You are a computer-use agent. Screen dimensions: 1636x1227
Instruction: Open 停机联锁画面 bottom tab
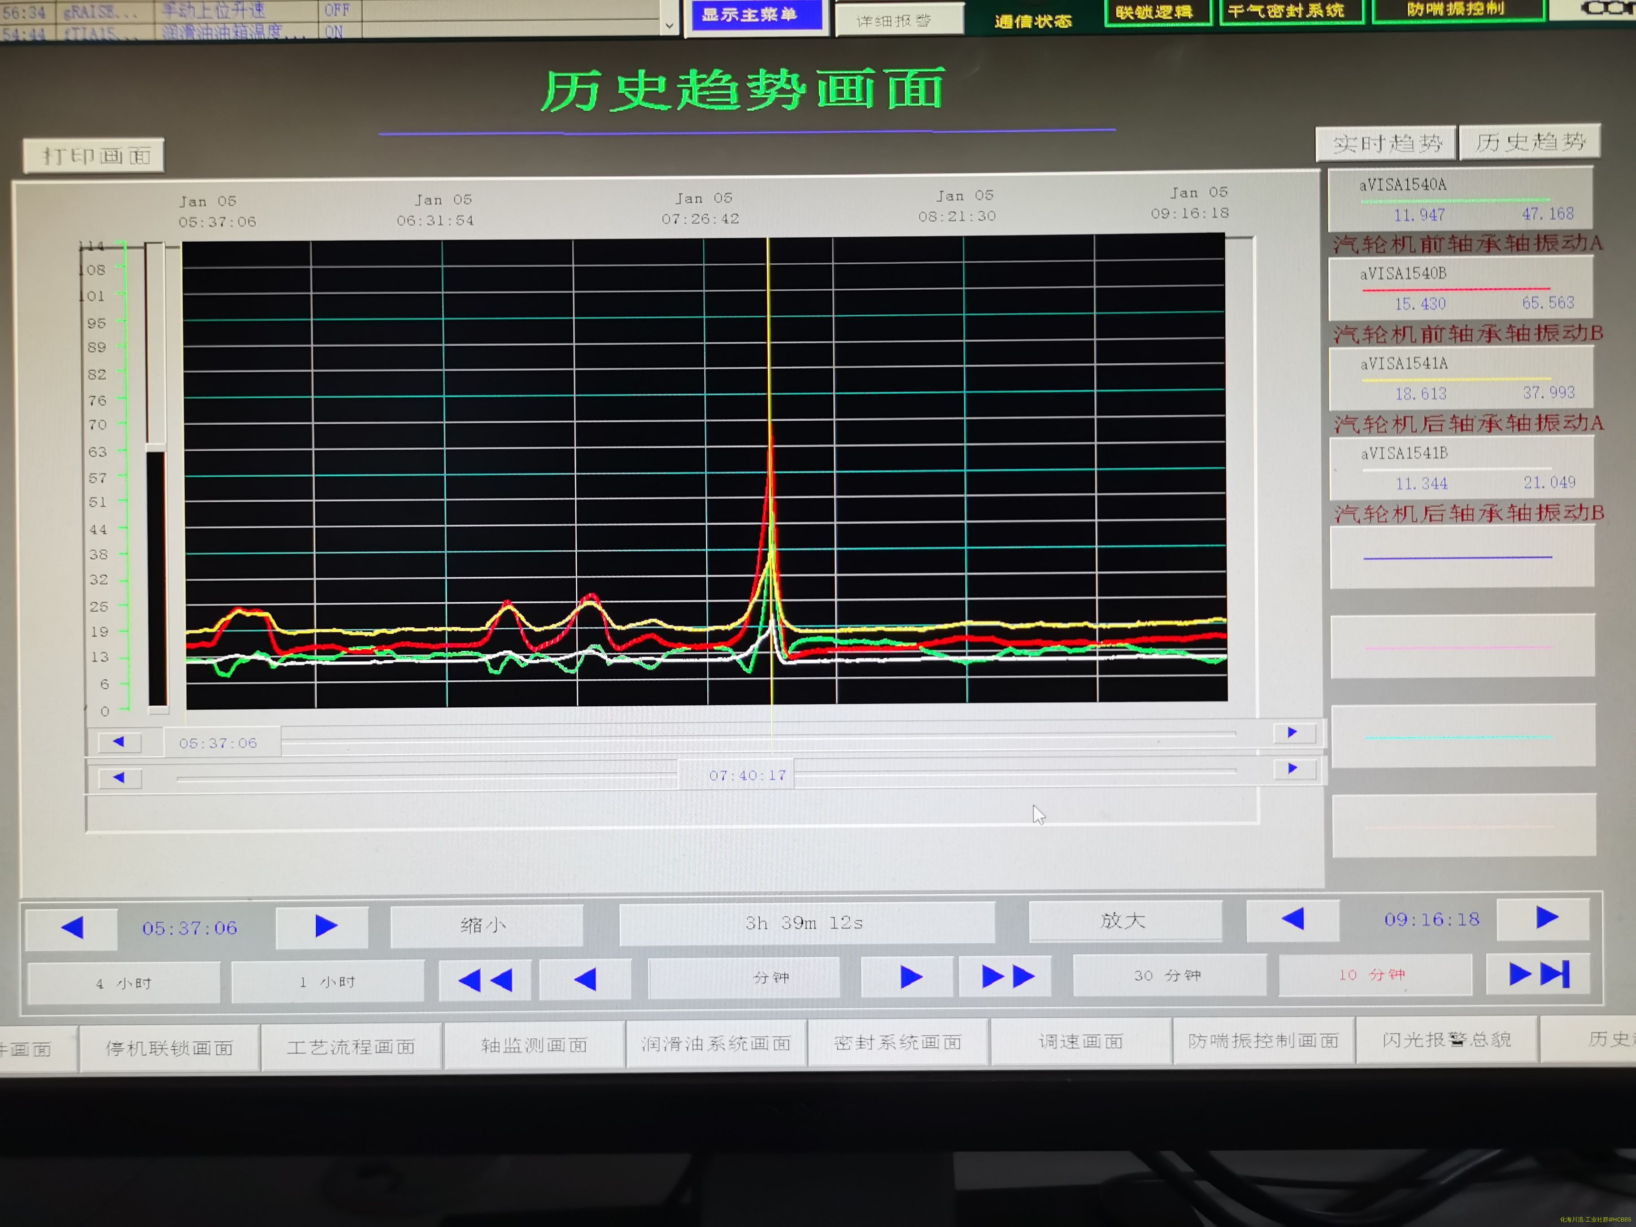point(170,1047)
